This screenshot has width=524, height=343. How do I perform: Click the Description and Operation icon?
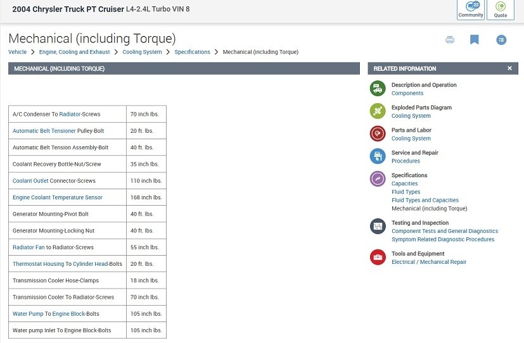tap(378, 89)
